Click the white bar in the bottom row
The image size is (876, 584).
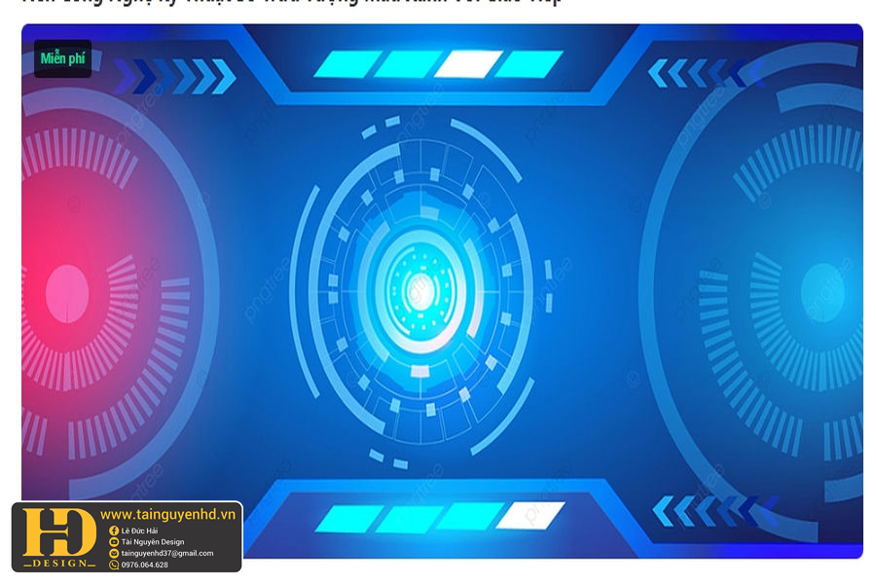529,516
